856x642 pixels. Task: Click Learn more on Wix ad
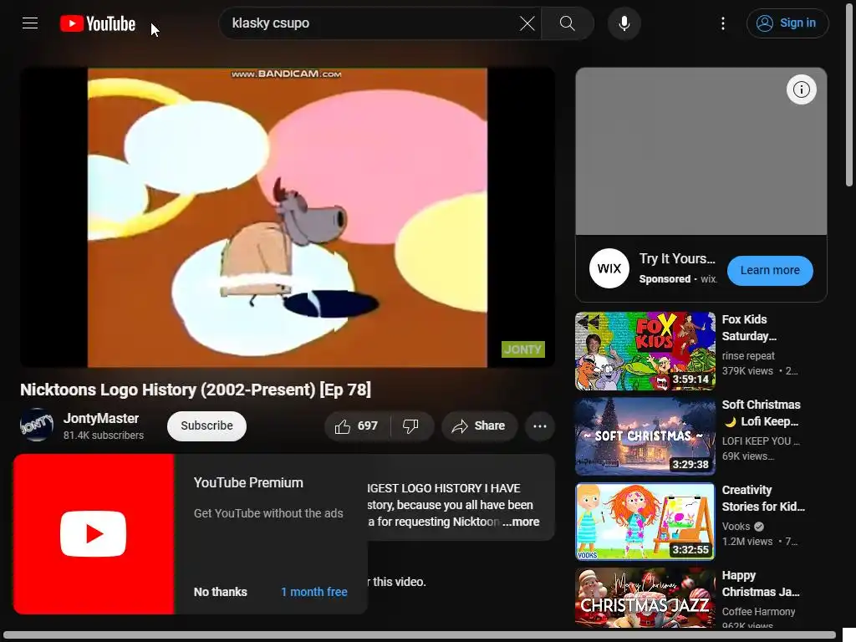click(x=770, y=270)
